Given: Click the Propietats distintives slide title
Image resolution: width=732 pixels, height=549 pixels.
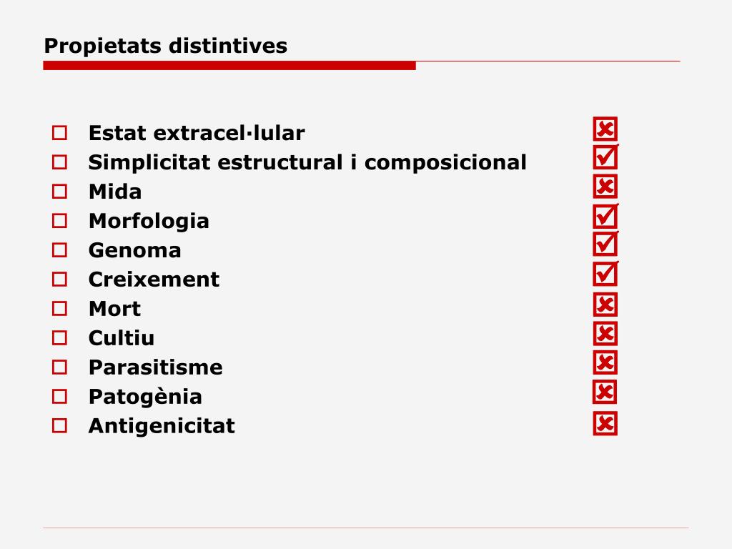Looking at the screenshot, I should pyautogui.click(x=166, y=46).
